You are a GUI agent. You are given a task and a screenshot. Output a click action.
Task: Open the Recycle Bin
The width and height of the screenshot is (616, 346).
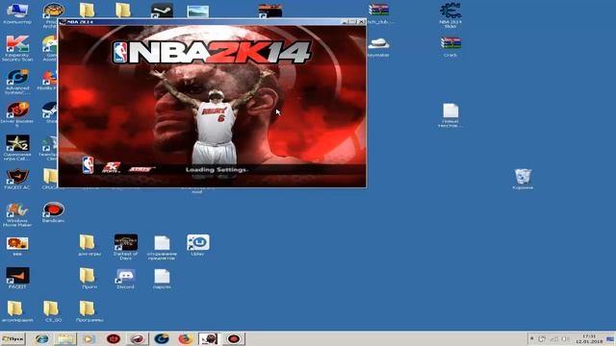523,179
